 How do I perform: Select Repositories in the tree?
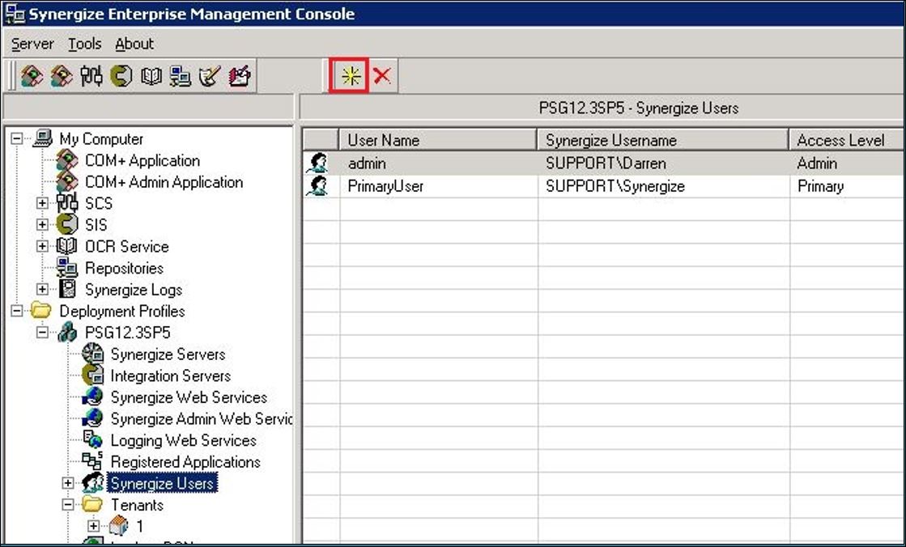pos(124,268)
